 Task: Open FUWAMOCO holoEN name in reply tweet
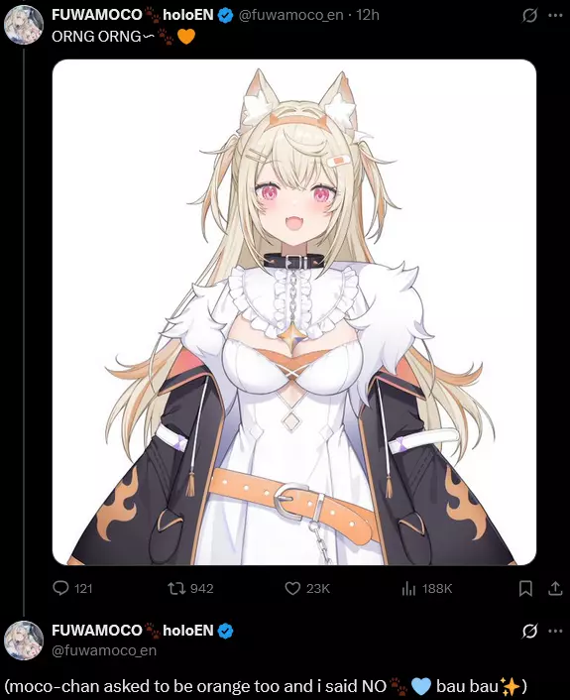(x=133, y=631)
